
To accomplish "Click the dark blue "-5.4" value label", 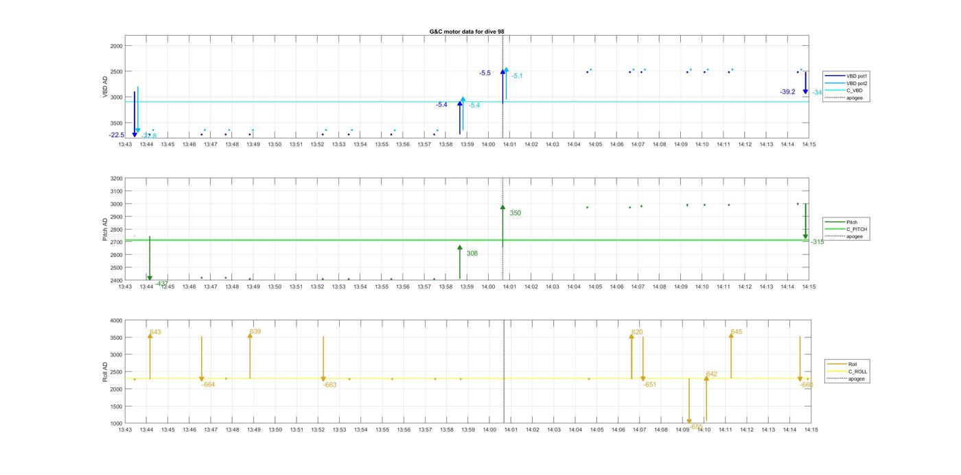I will [441, 104].
